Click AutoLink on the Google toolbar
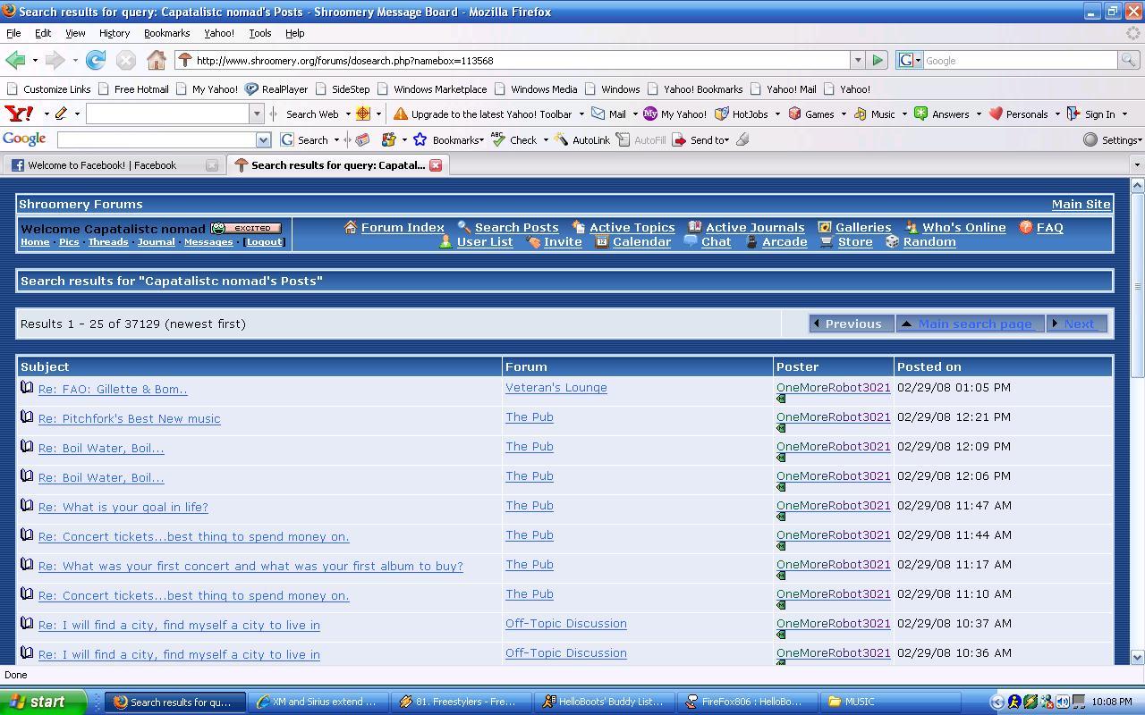 click(581, 139)
